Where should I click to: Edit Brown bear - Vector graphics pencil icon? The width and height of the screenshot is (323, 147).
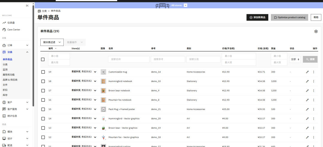coord(307,128)
